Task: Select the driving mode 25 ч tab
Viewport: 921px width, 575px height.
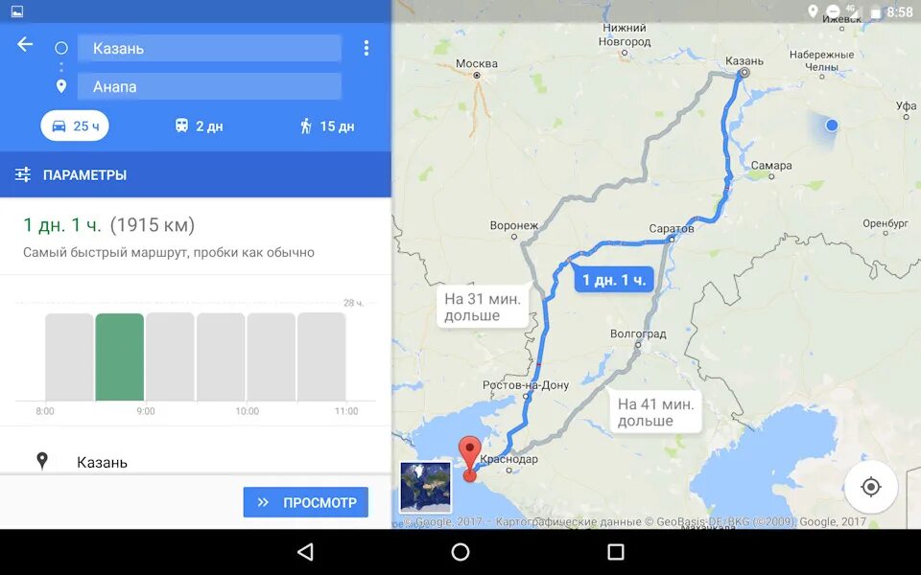Action: click(75, 126)
